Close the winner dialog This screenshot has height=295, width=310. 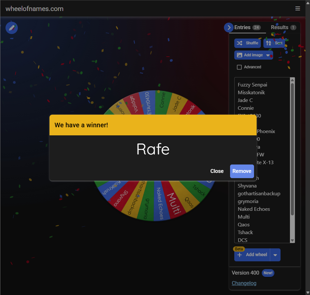(x=217, y=171)
